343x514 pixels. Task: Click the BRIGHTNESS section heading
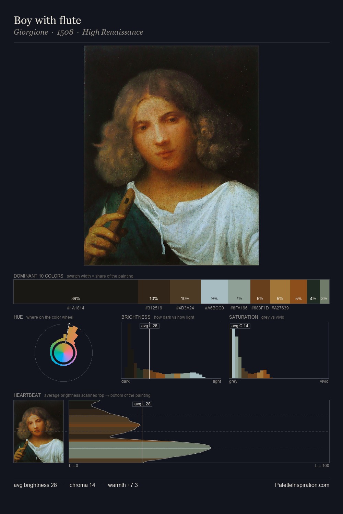(136, 317)
